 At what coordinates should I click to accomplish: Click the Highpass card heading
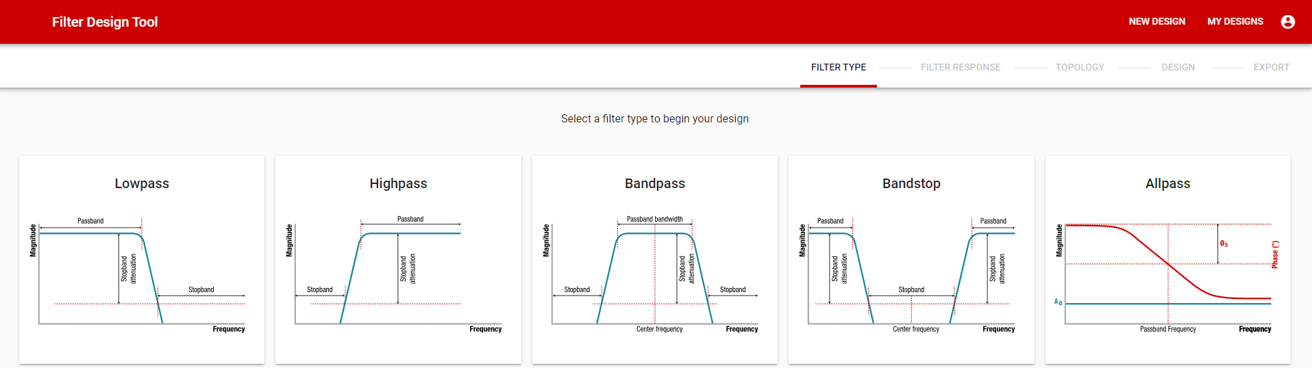tap(398, 183)
